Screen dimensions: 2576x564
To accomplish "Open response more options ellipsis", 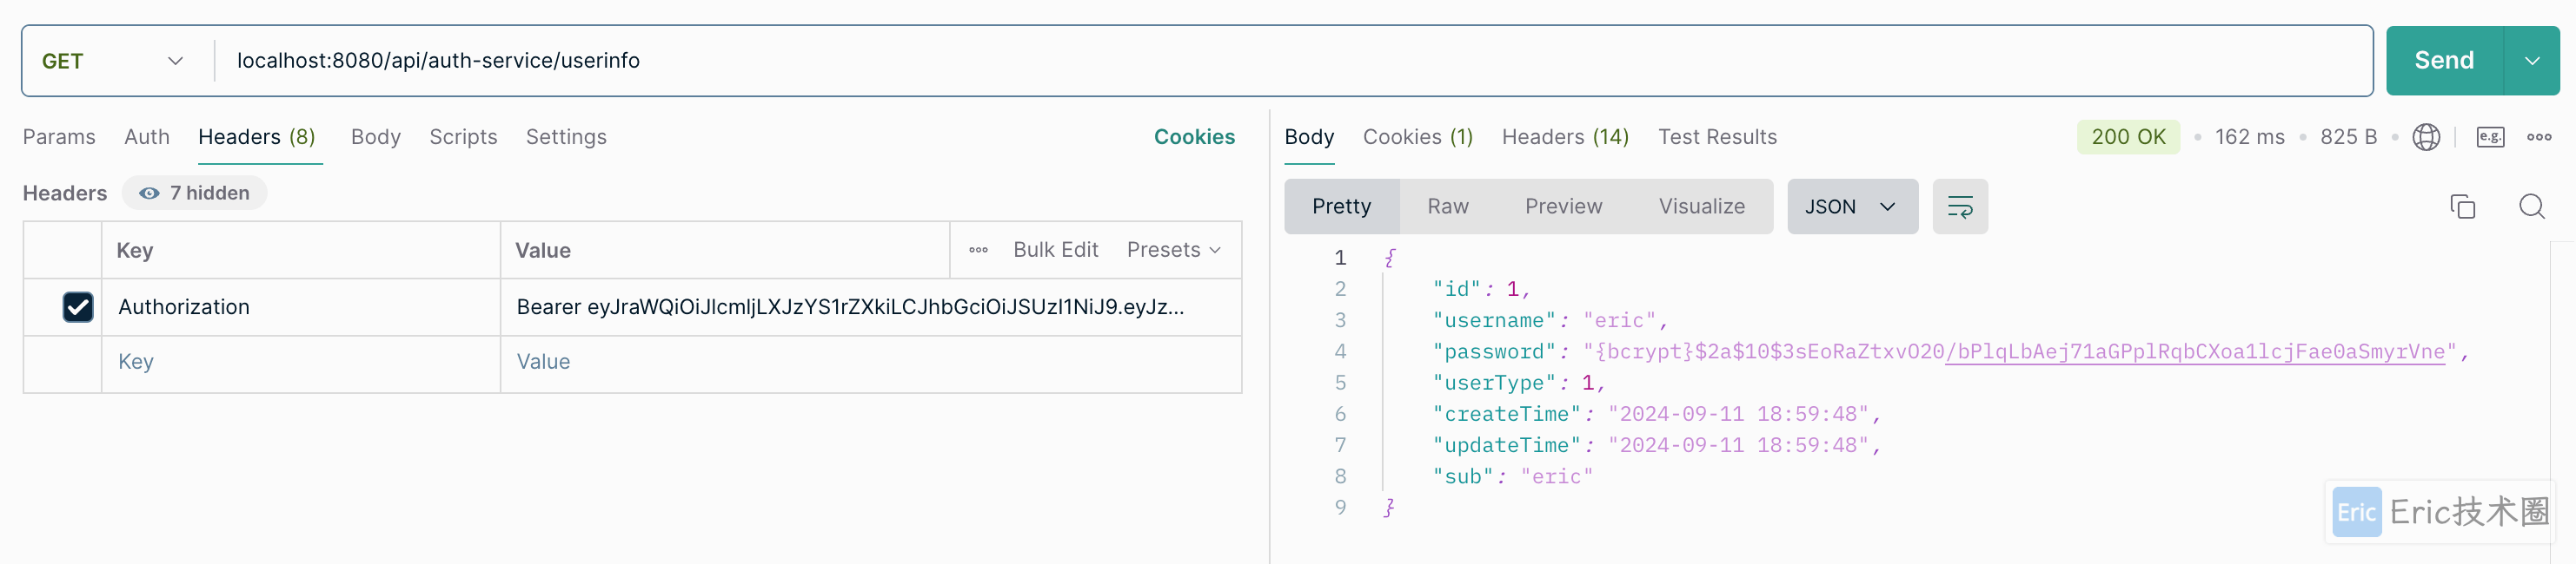I will [x=2539, y=137].
